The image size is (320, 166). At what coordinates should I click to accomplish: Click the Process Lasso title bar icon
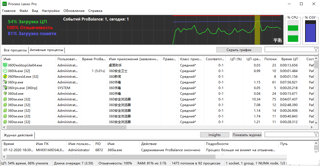4,4
